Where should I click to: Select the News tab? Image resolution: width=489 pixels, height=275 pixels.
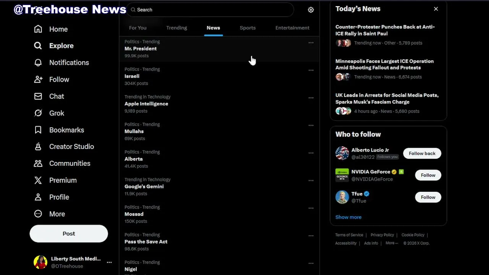[x=213, y=28]
